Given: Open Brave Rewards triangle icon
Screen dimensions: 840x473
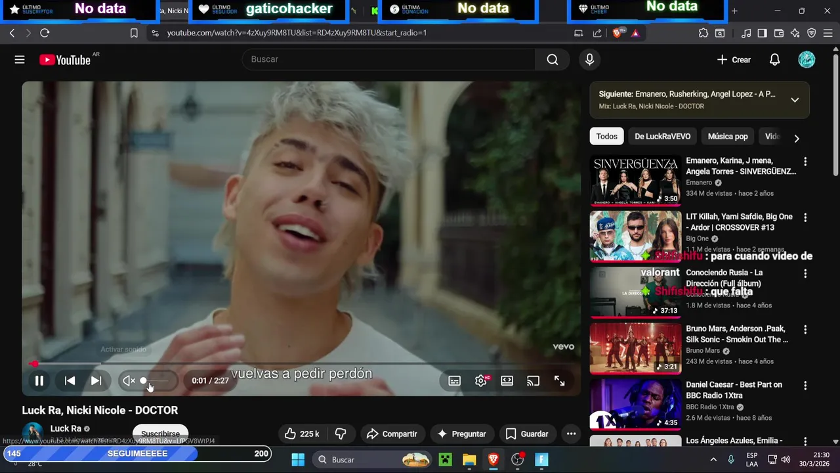Looking at the screenshot, I should (x=635, y=33).
